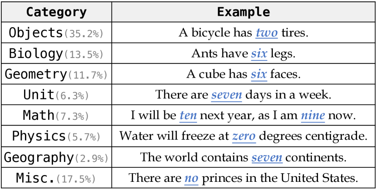
Task: Click the underlined word no
Action: [x=191, y=178]
